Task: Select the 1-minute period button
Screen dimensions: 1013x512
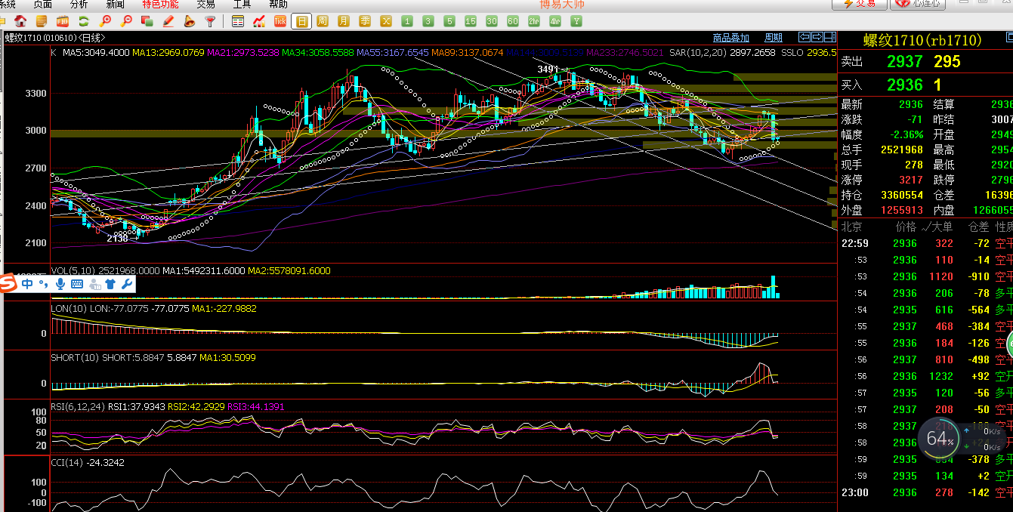Action: tap(407, 21)
